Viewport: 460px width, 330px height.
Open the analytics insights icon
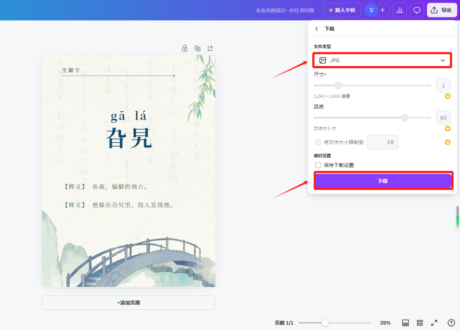click(x=400, y=9)
